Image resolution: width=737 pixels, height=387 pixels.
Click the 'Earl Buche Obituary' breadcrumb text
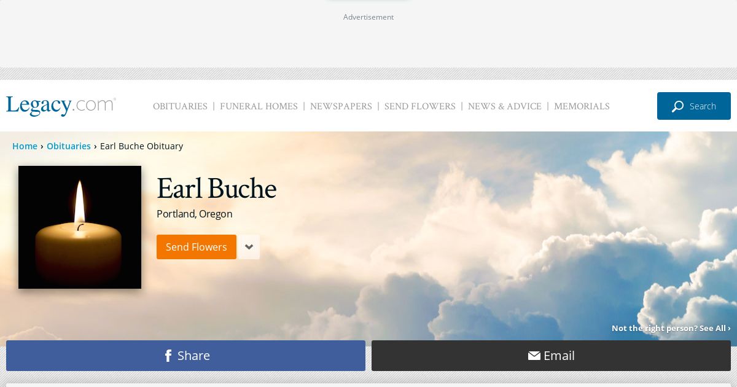141,146
